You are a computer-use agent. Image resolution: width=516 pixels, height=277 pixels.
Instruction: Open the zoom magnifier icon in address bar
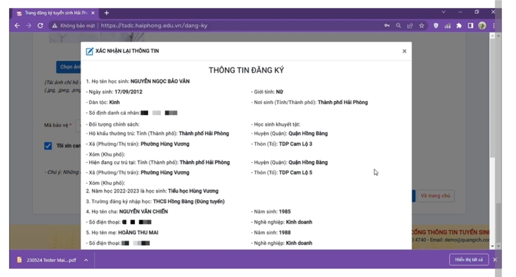pyautogui.click(x=398, y=25)
